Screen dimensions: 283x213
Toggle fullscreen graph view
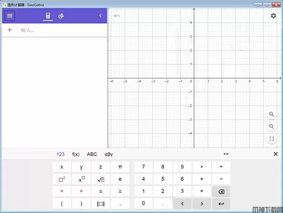click(272, 138)
